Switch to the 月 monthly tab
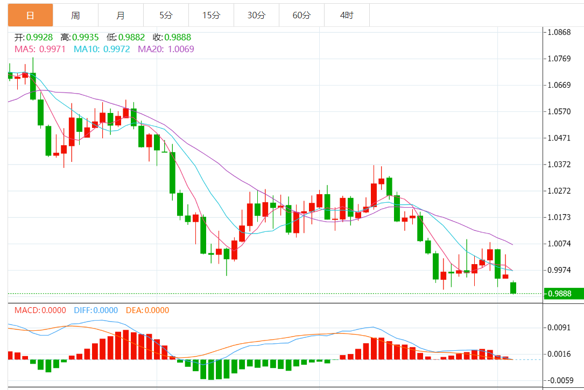The width and height of the screenshot is (584, 390). (121, 15)
